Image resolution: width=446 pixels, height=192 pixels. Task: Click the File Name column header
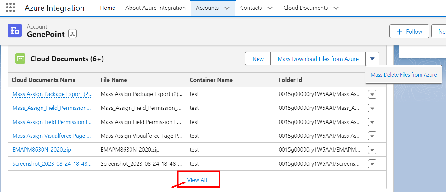pyautogui.click(x=114, y=80)
